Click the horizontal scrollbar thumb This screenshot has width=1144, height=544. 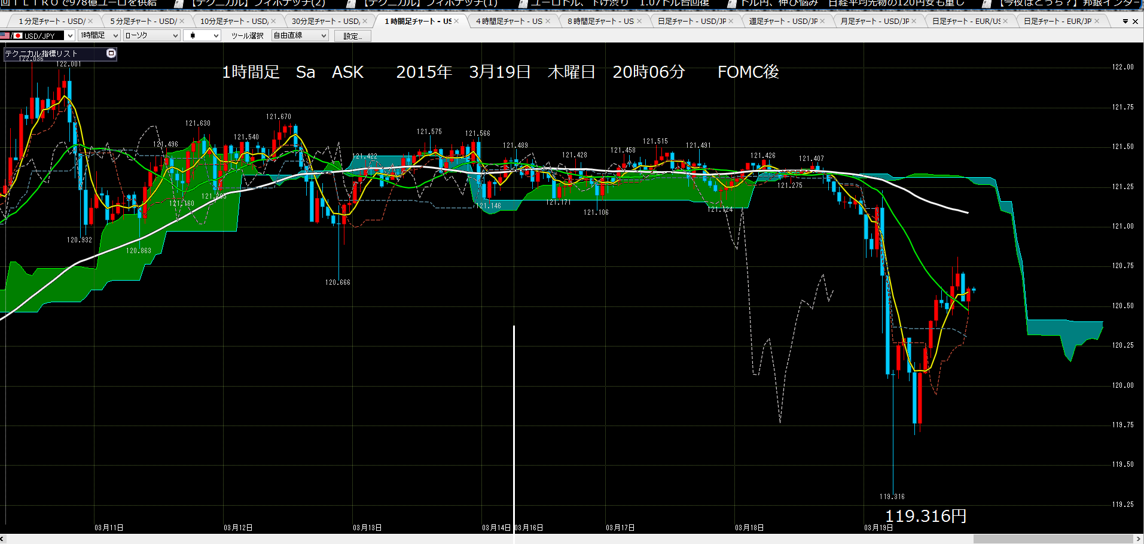pos(1053,539)
